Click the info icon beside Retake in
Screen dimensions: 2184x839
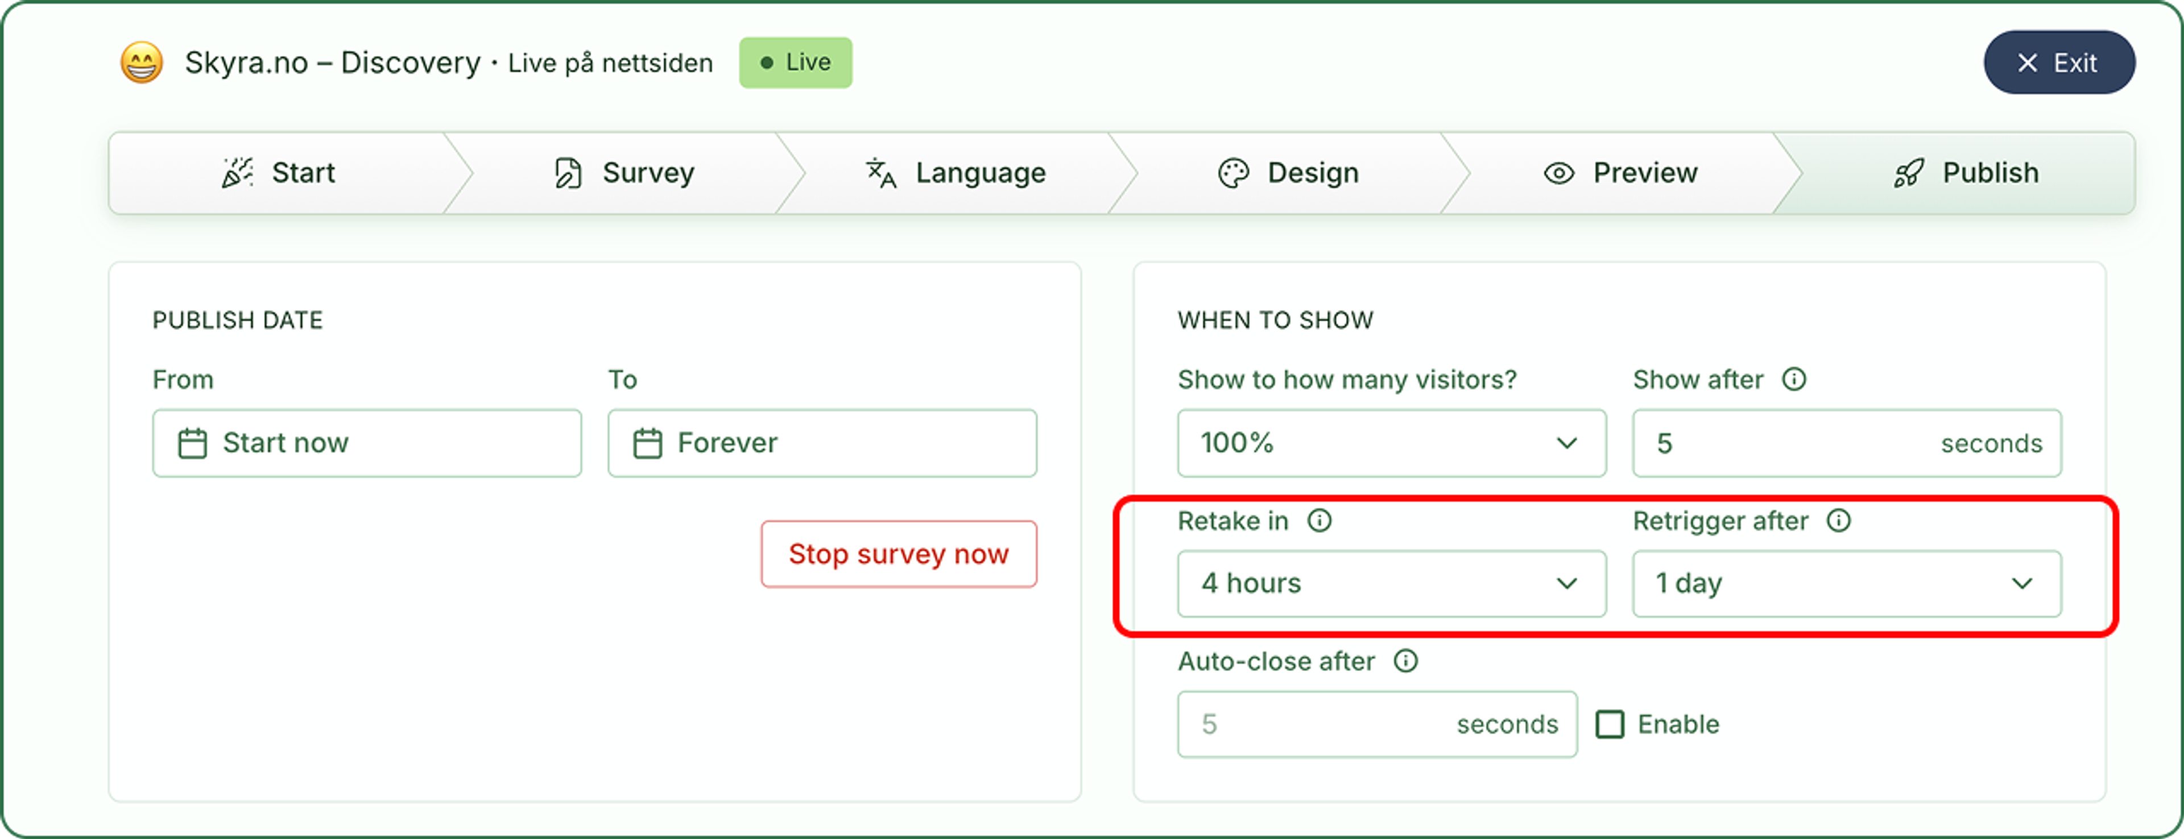(x=1319, y=520)
